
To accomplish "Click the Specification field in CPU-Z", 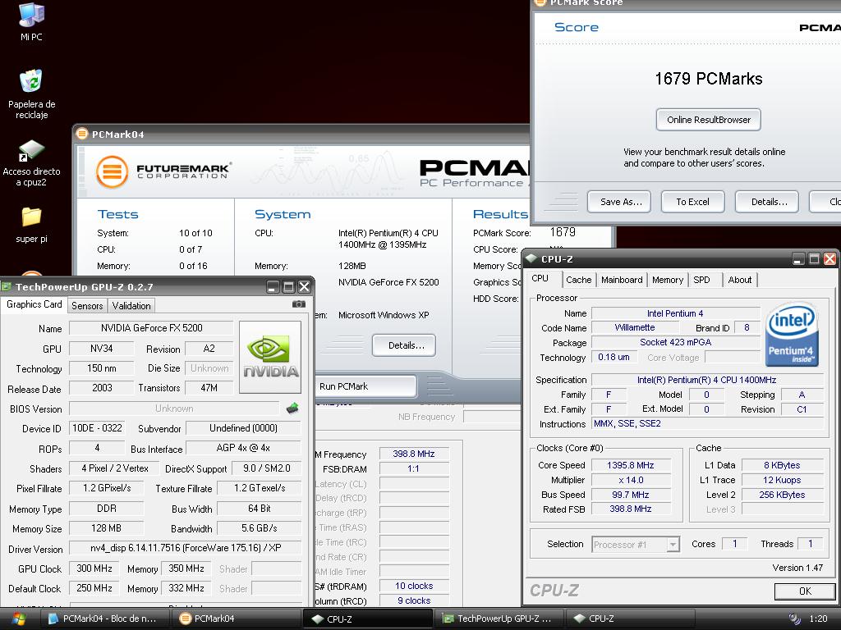I will tap(707, 380).
